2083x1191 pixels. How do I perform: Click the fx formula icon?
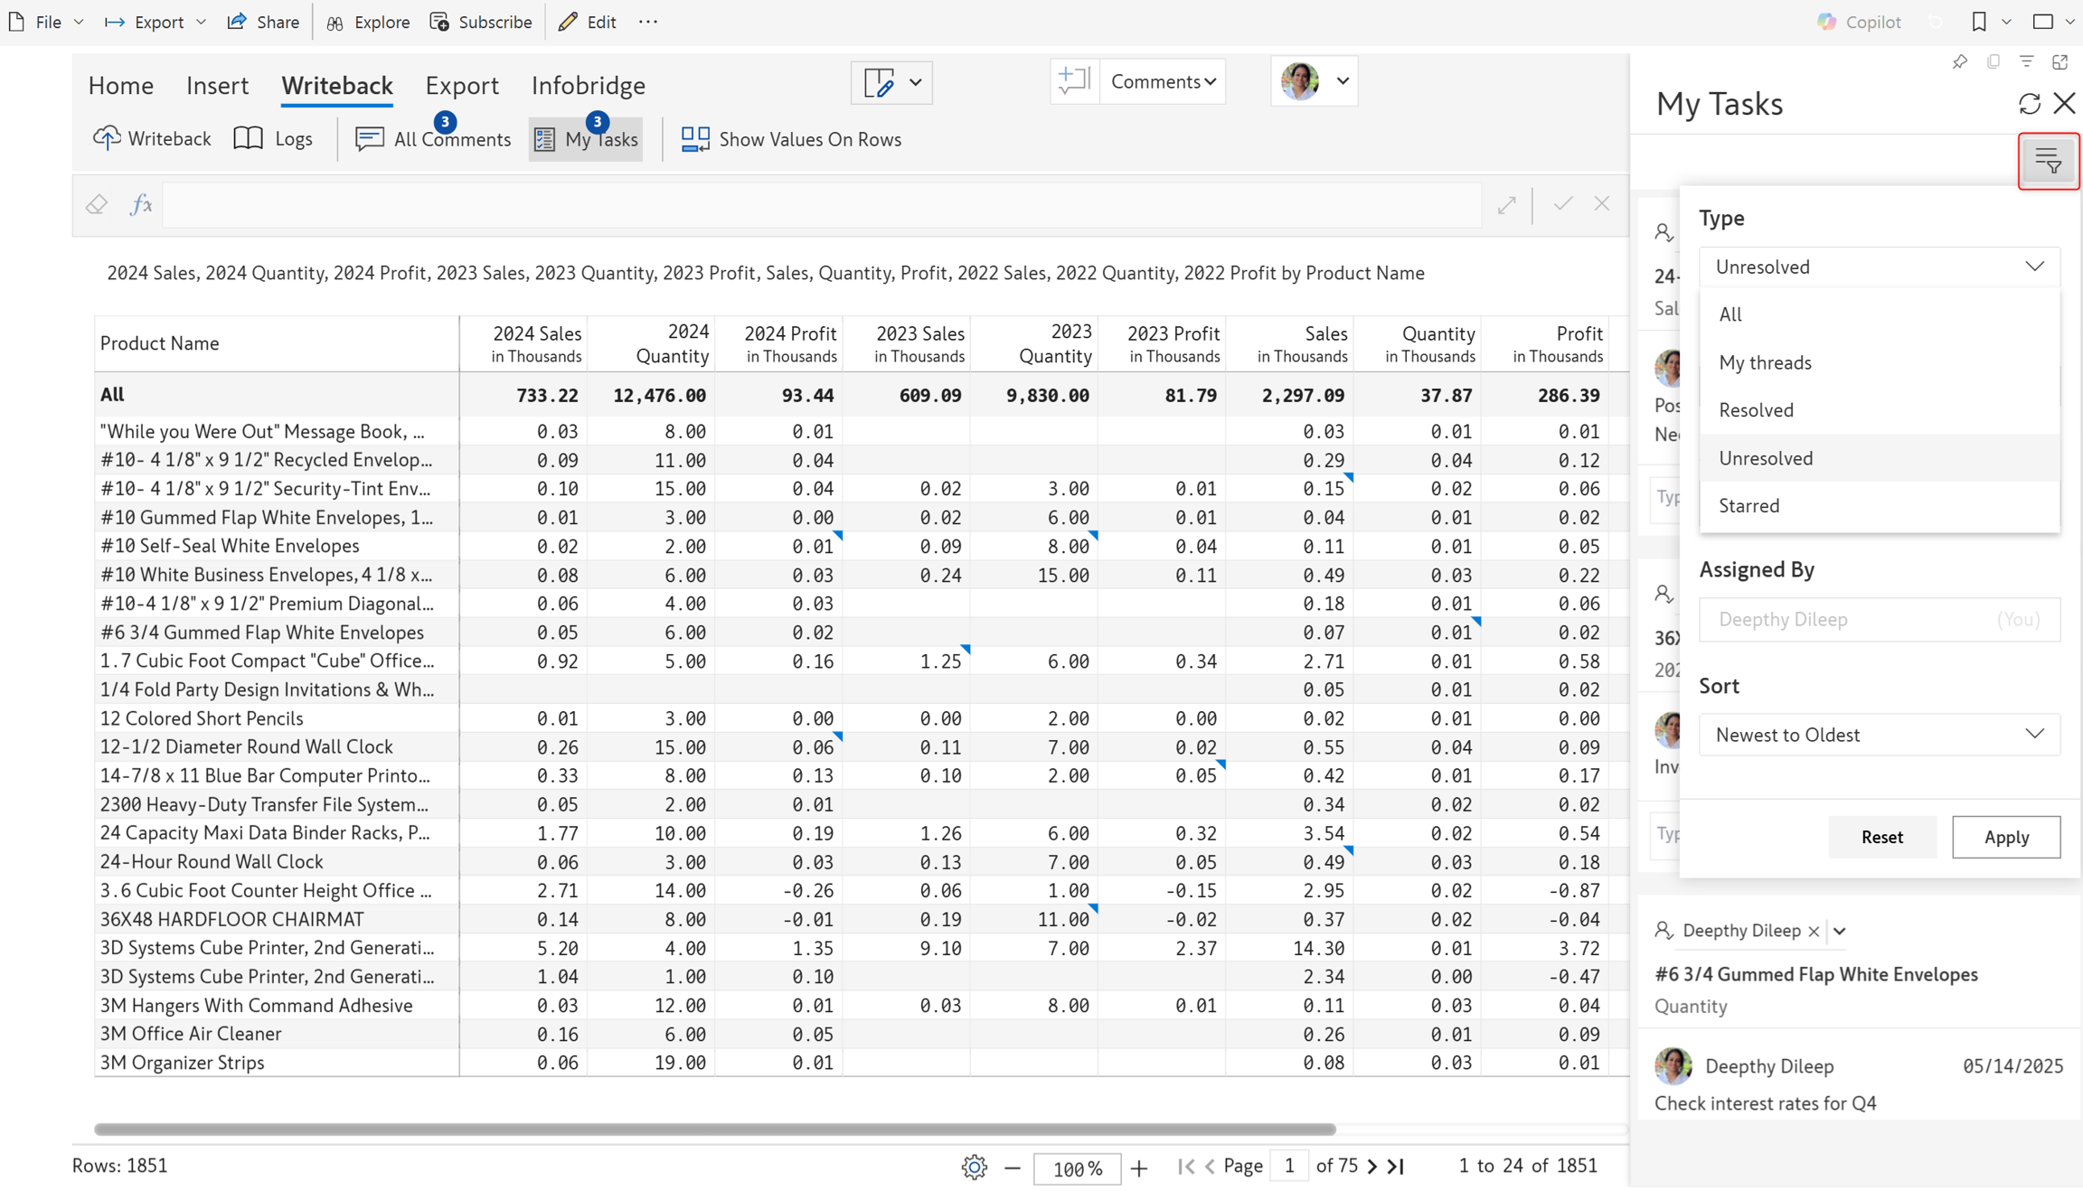coord(141,205)
